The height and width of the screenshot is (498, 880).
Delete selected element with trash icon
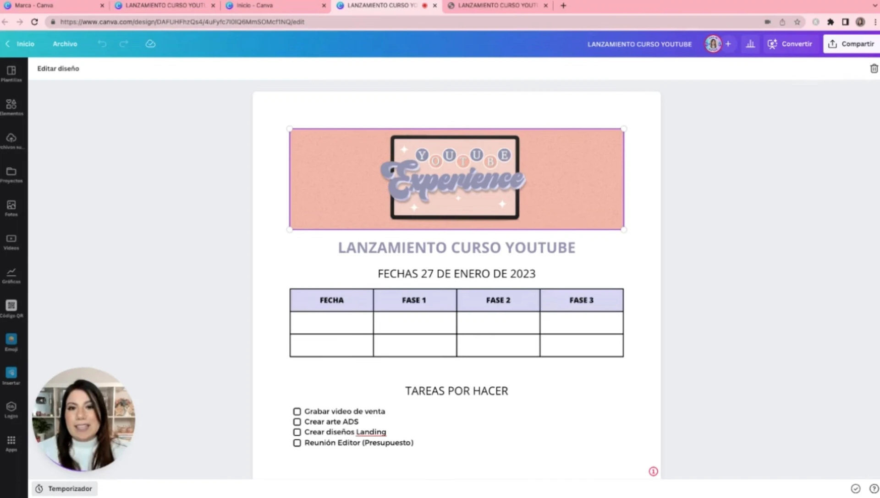pyautogui.click(x=874, y=69)
